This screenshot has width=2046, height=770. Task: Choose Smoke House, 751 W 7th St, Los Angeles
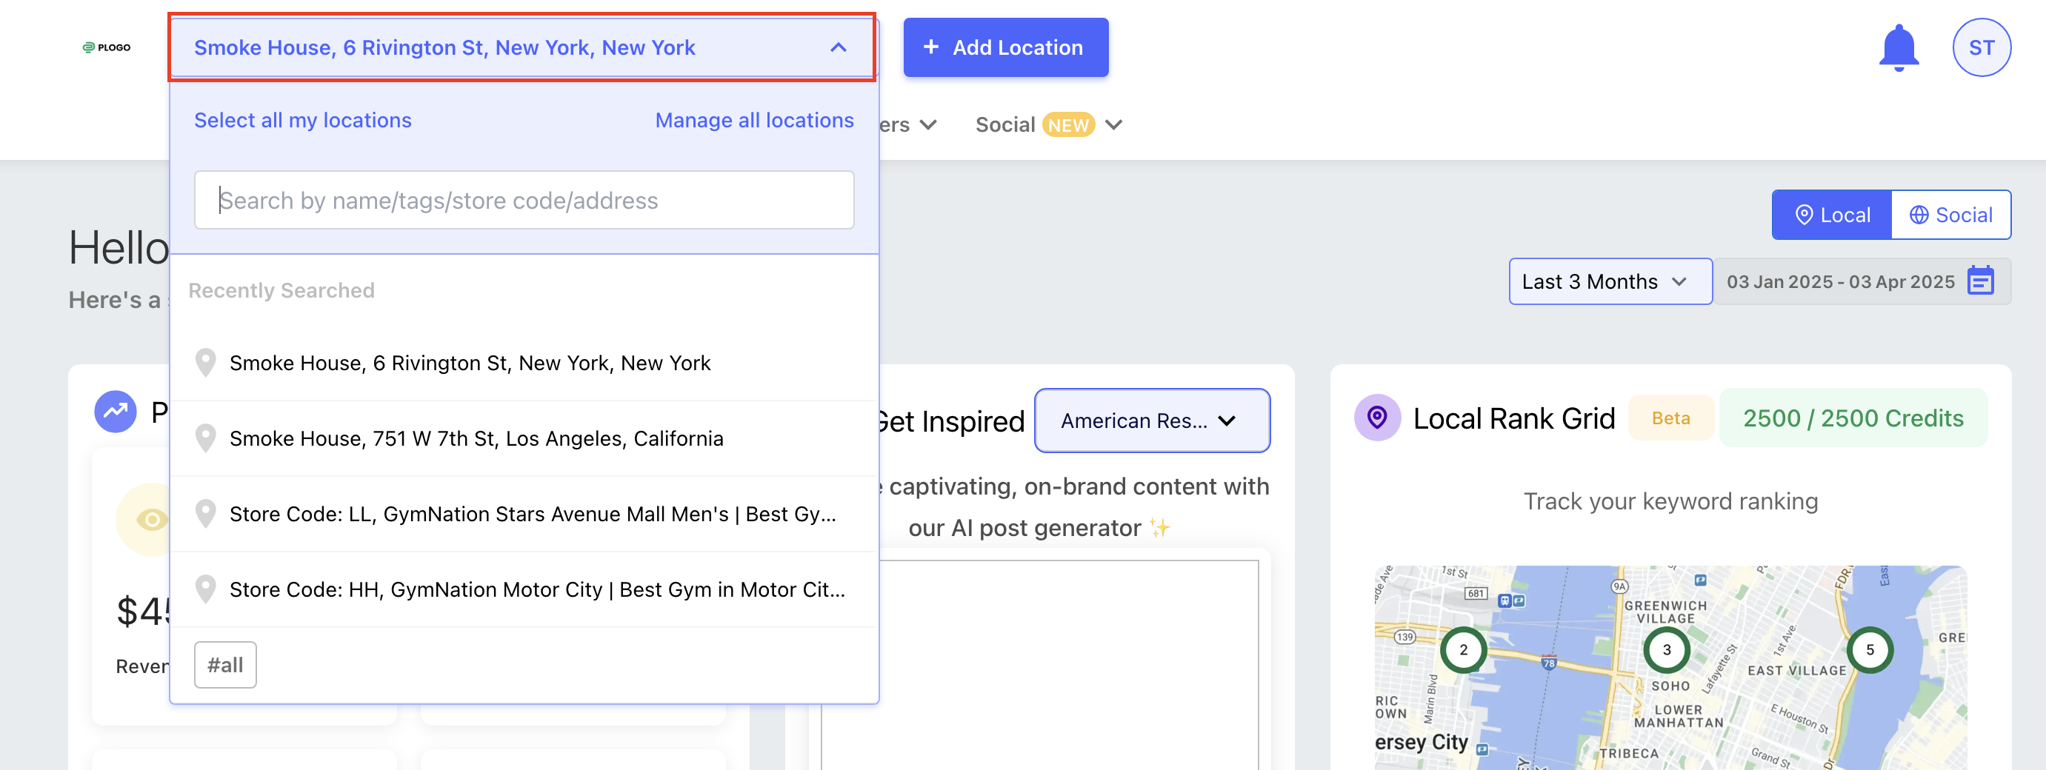[524, 438]
